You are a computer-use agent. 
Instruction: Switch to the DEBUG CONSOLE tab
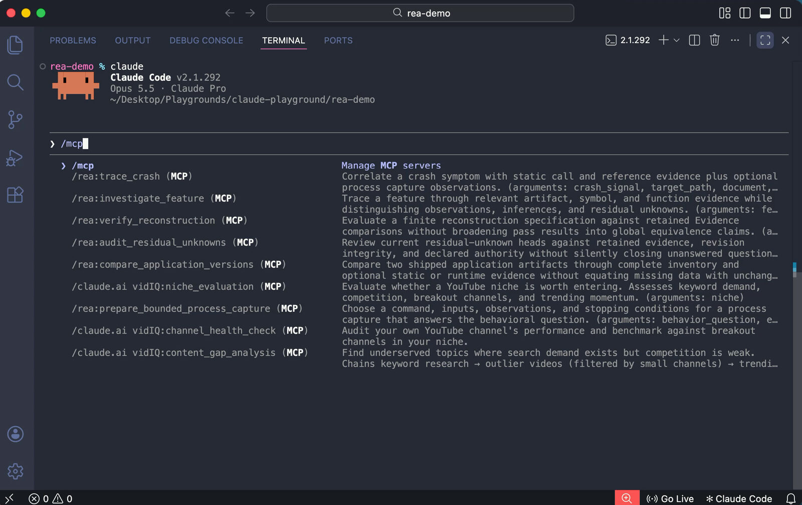206,41
